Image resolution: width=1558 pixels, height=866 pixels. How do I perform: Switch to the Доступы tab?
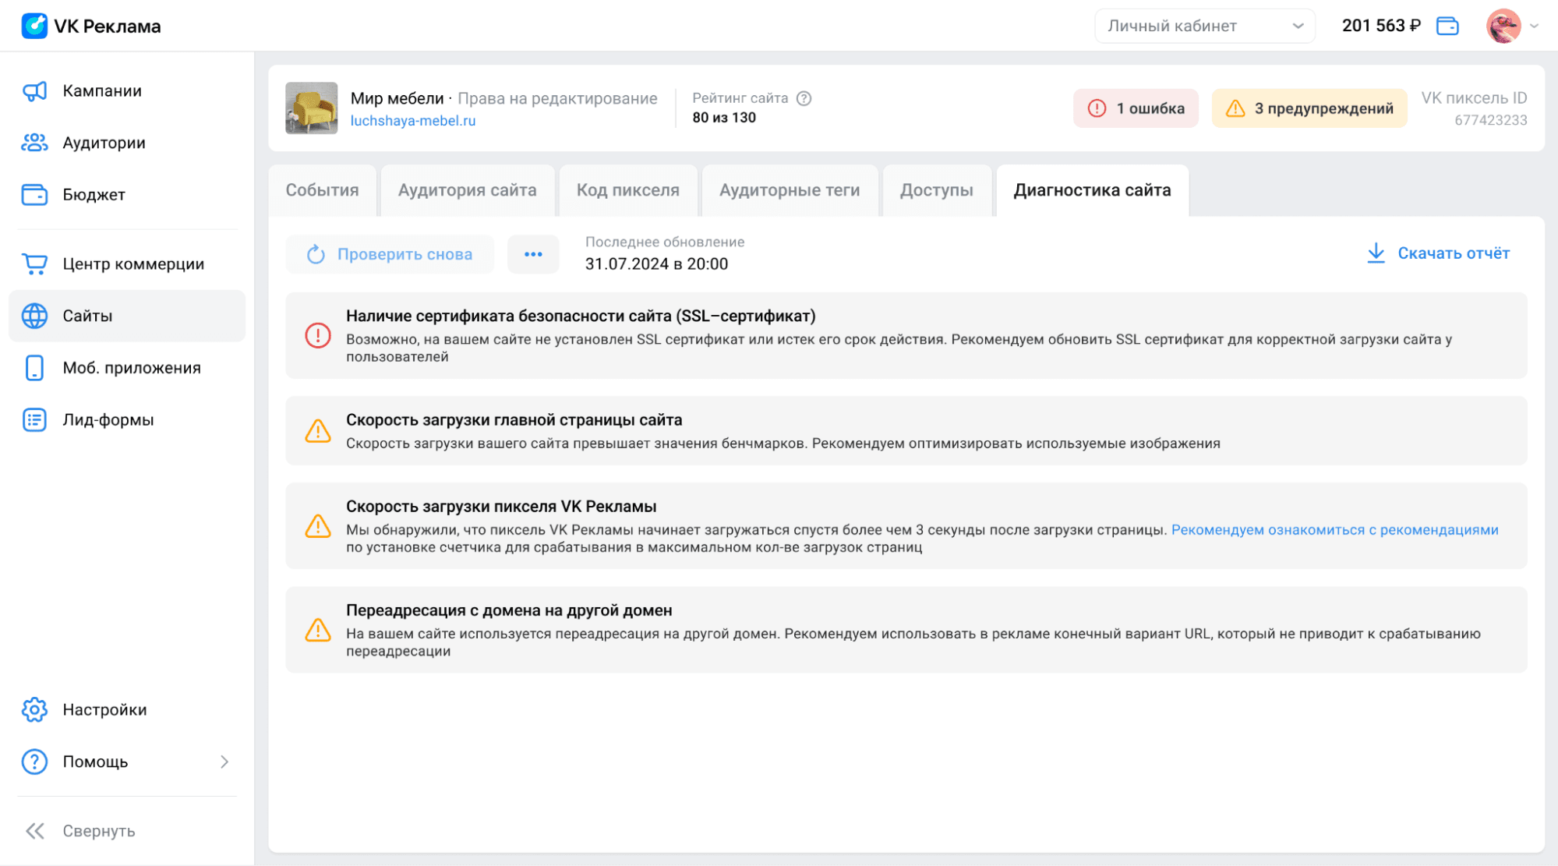click(936, 190)
